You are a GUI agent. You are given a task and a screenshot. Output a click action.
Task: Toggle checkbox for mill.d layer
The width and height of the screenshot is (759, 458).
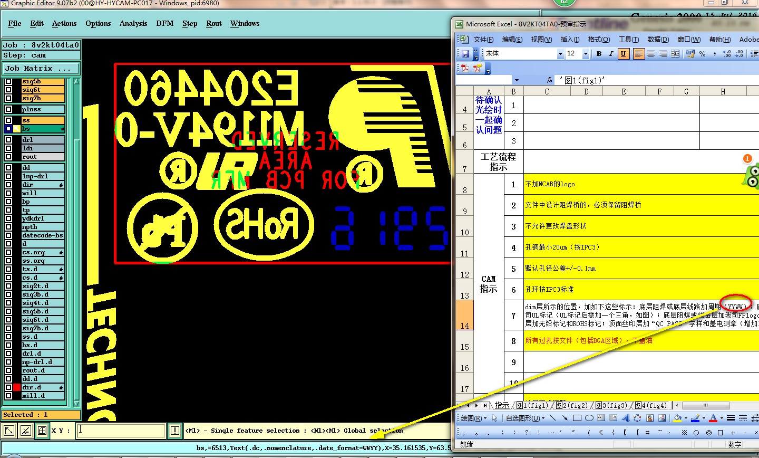click(8, 396)
